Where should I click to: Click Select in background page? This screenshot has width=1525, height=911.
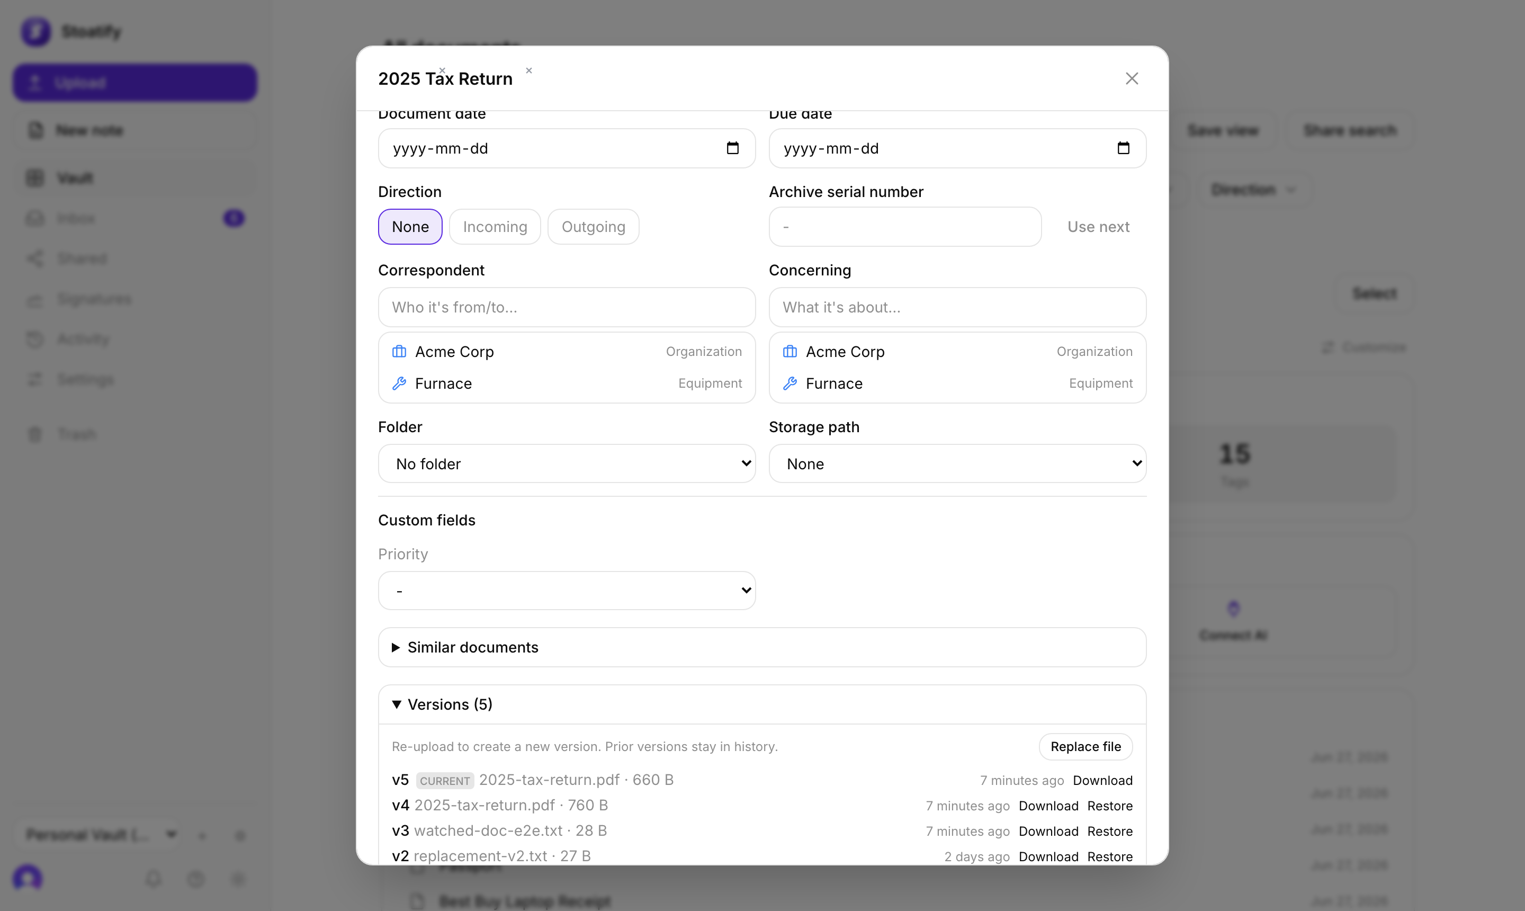pyautogui.click(x=1375, y=293)
